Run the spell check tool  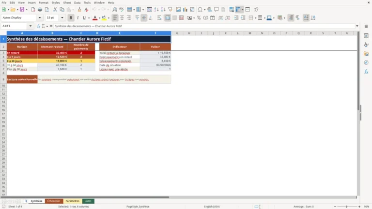[x=122, y=10]
